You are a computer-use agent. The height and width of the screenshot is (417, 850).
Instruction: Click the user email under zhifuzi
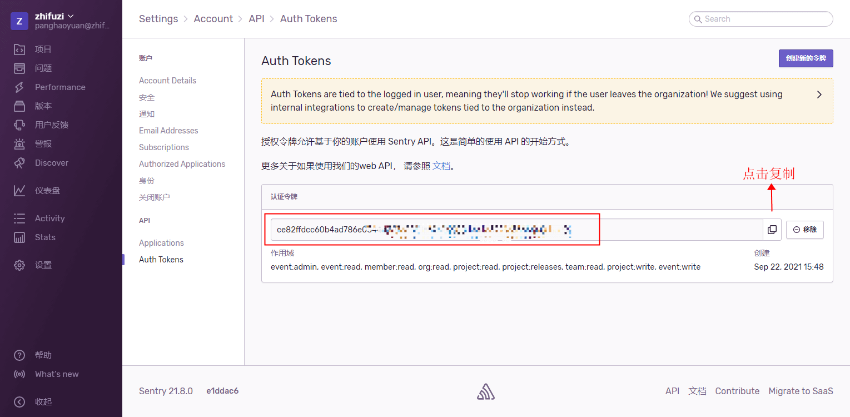(x=72, y=26)
